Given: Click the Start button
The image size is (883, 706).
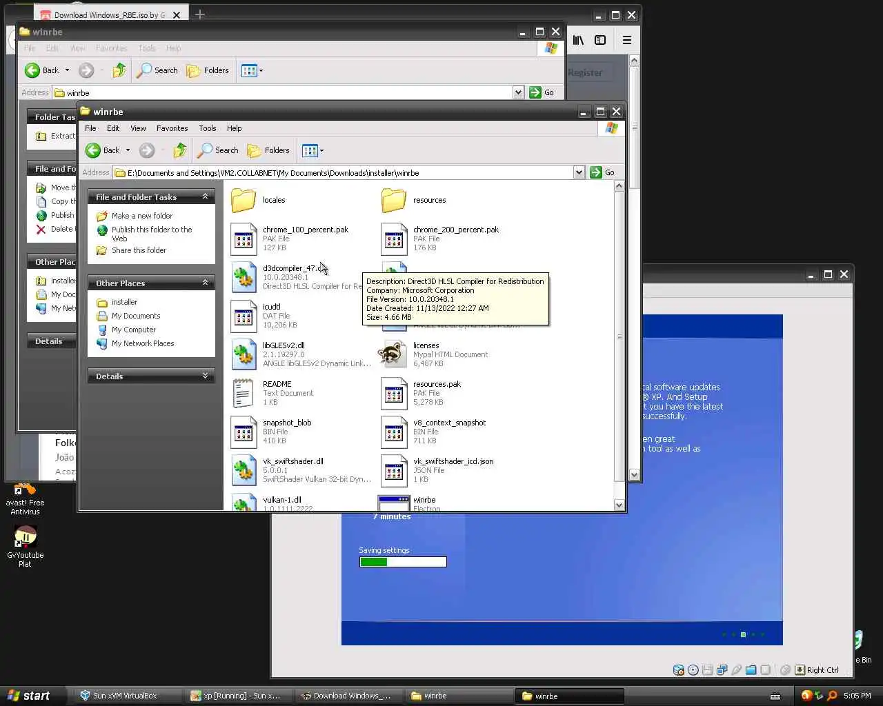Looking at the screenshot, I should (x=28, y=696).
